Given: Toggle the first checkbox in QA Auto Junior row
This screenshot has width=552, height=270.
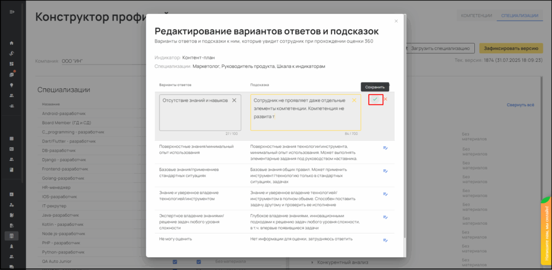Looking at the screenshot, I should (175, 262).
